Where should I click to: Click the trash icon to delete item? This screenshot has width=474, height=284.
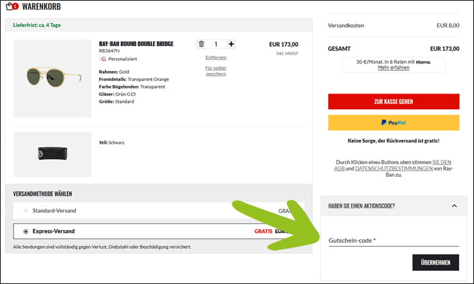pos(201,44)
